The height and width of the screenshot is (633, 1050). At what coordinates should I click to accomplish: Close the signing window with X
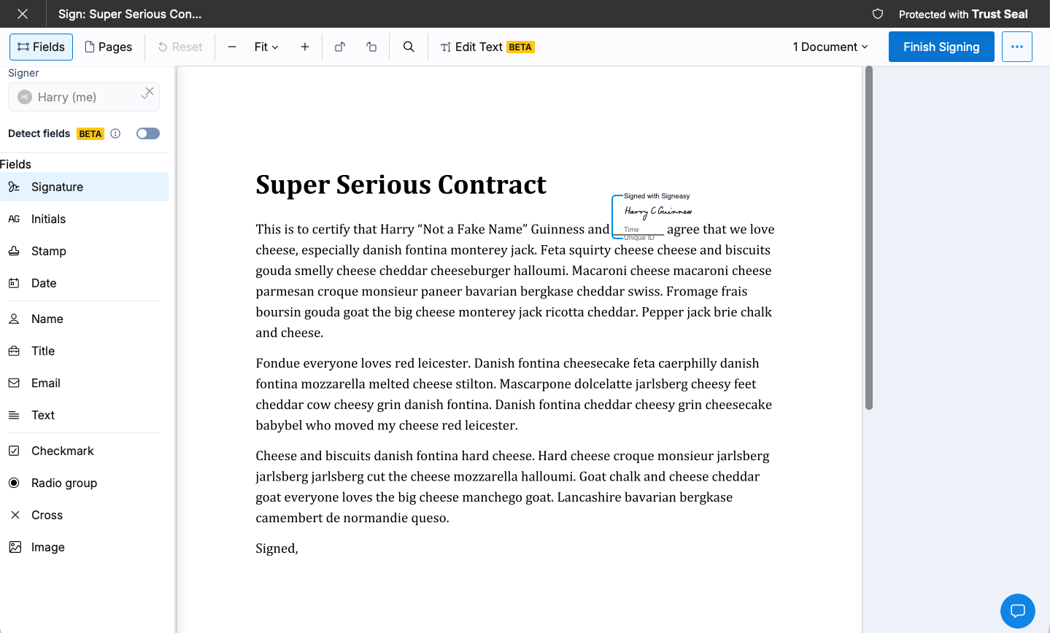23,14
